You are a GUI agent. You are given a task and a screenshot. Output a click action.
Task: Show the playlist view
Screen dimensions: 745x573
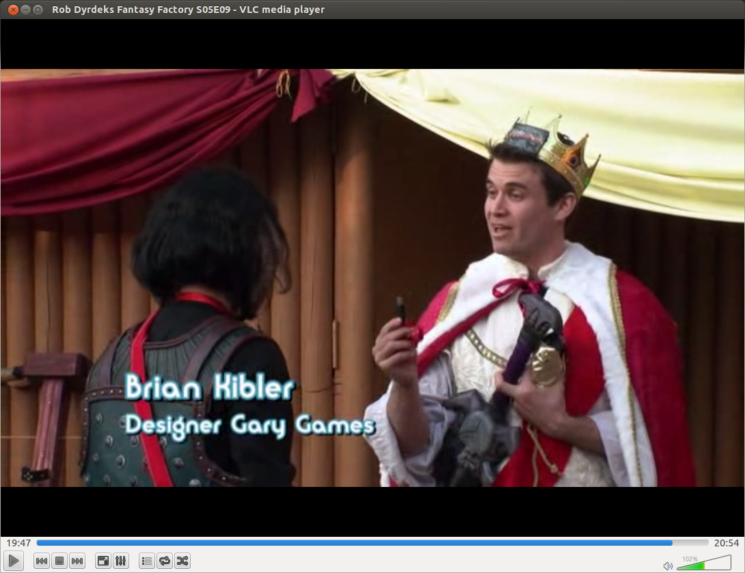(x=146, y=561)
